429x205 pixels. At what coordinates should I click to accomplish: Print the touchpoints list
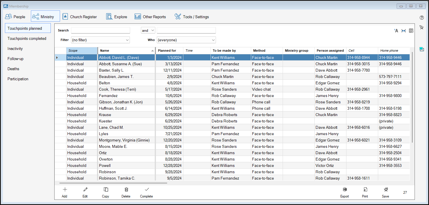pos(365,190)
